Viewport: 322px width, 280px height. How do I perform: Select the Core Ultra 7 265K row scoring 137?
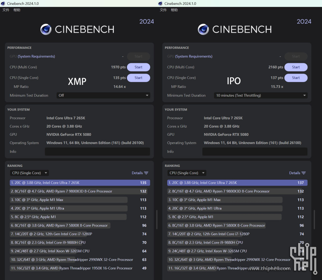[x=237, y=183]
